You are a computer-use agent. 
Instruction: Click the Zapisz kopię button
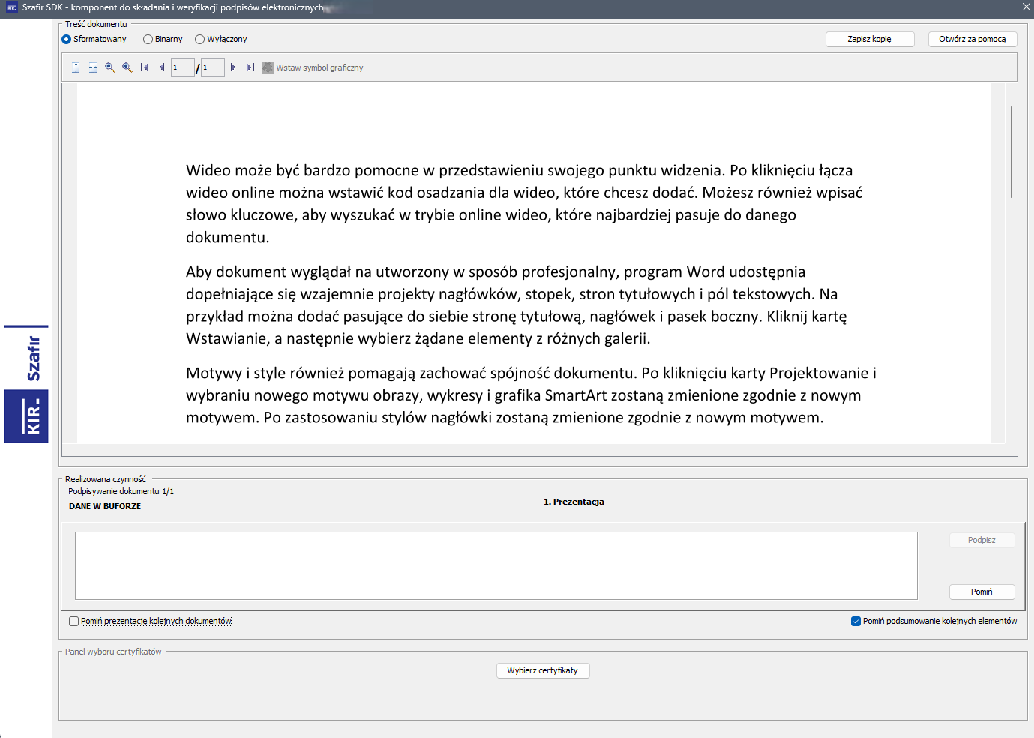point(870,40)
